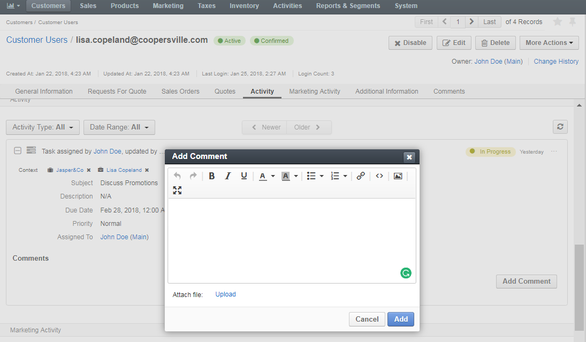This screenshot has height=342, width=586.
Task: Mark this customer user as favorite
Action: pyautogui.click(x=558, y=22)
